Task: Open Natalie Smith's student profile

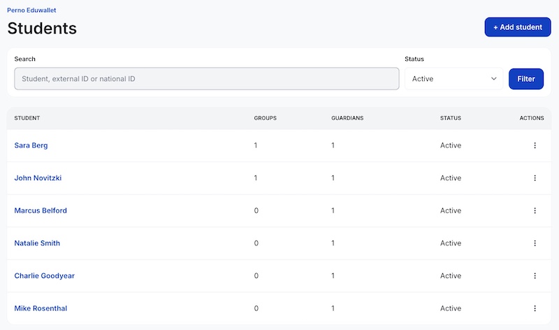Action: pyautogui.click(x=37, y=243)
